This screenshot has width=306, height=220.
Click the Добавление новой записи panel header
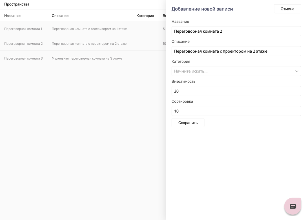[203, 9]
